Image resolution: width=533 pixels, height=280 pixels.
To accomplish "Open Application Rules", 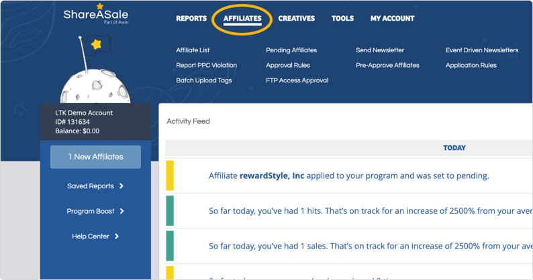I will [471, 65].
